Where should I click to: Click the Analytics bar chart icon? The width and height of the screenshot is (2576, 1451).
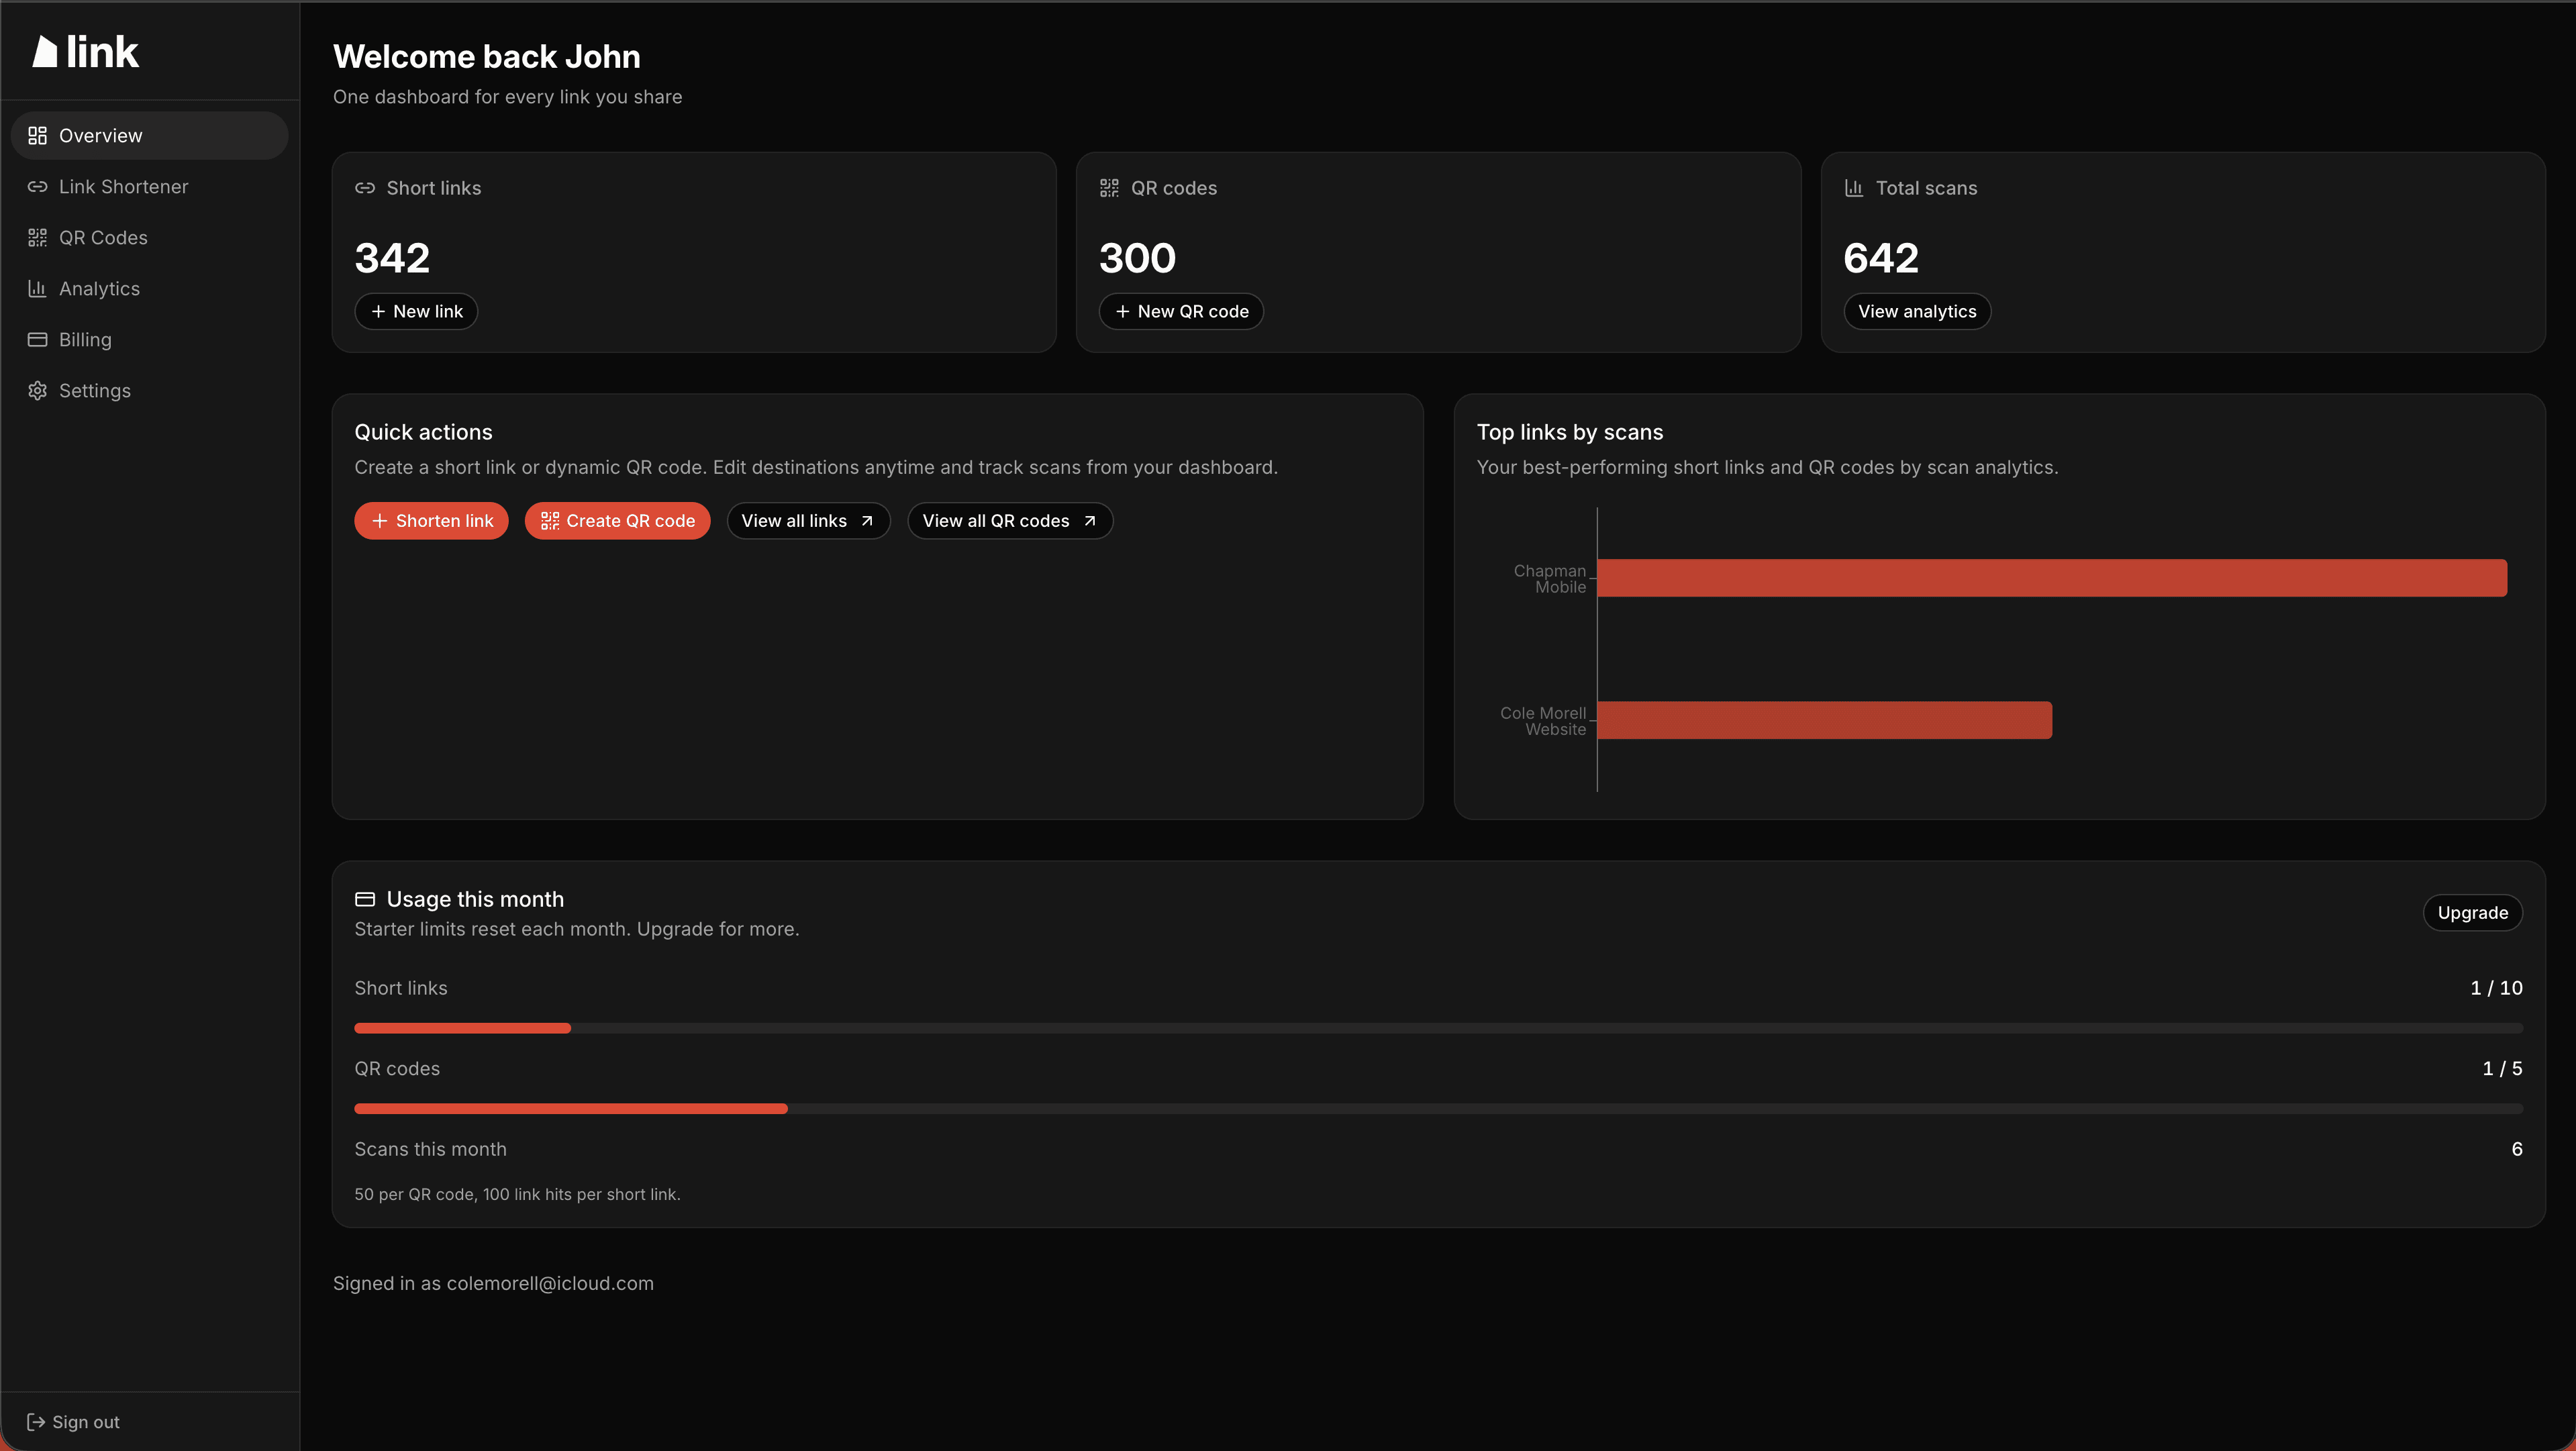click(x=37, y=288)
